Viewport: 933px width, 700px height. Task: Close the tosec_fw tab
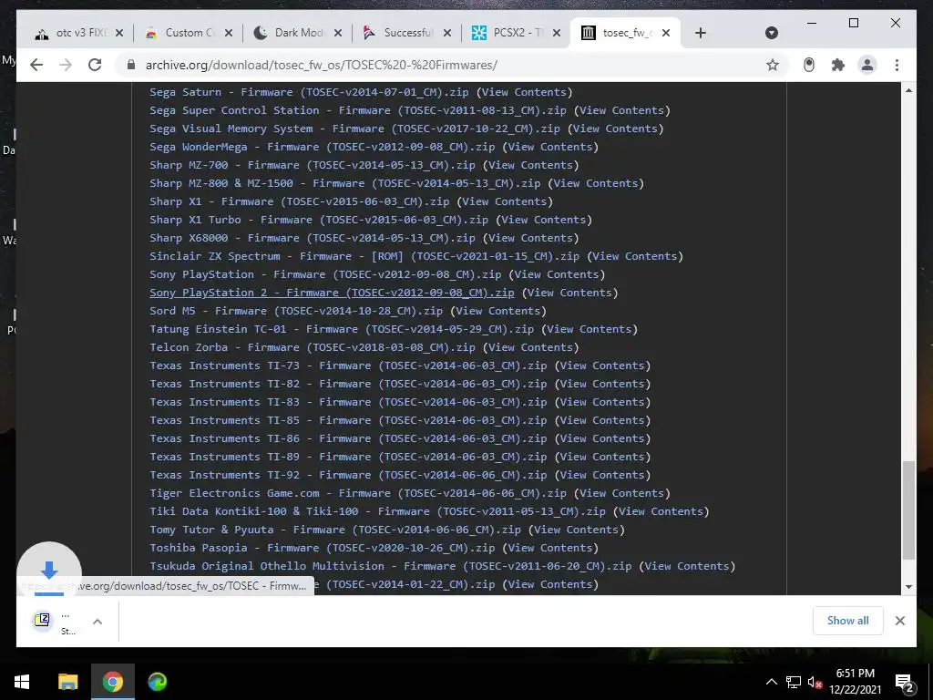click(666, 33)
